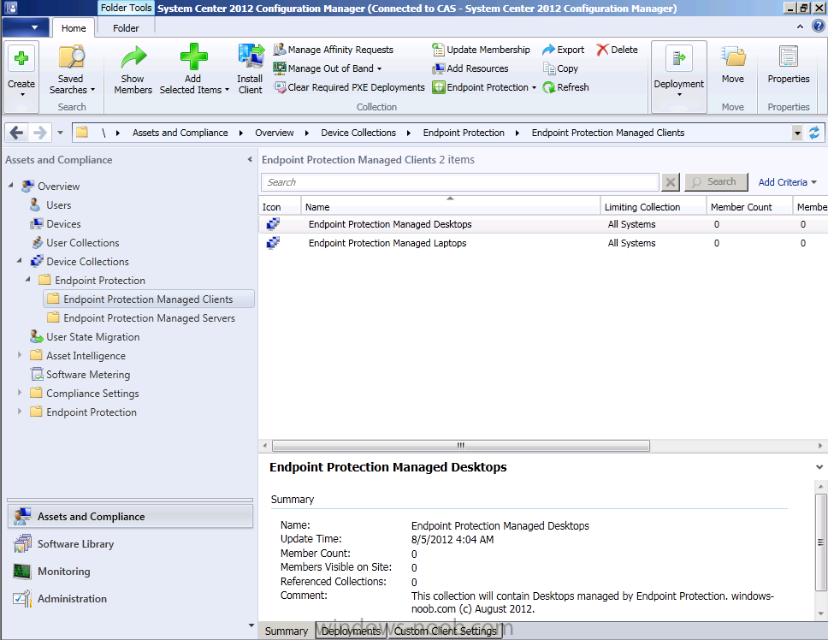Collapse the ribbon with the caret
Viewport: 828px width, 640px height.
[x=800, y=27]
